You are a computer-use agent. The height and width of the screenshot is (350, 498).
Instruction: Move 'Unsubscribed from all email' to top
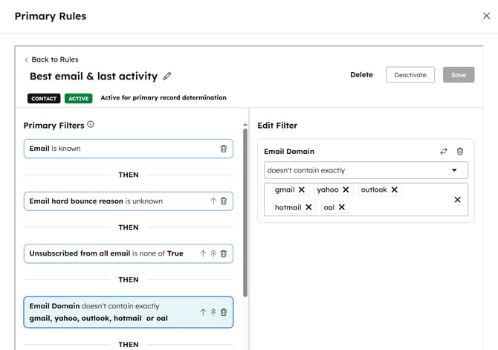[x=213, y=253]
